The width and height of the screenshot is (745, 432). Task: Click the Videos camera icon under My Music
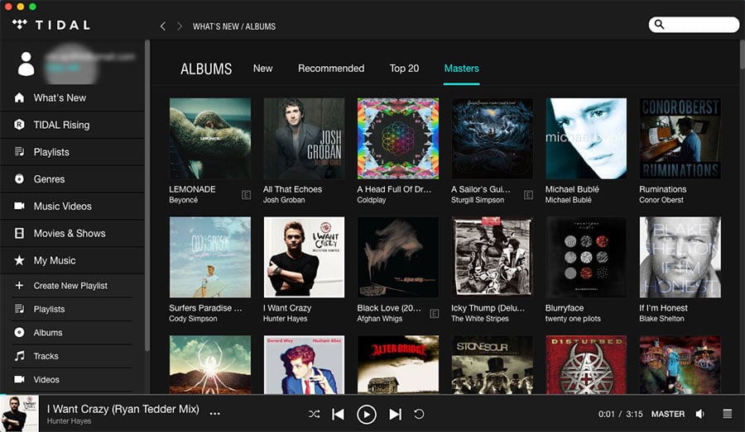coord(19,379)
